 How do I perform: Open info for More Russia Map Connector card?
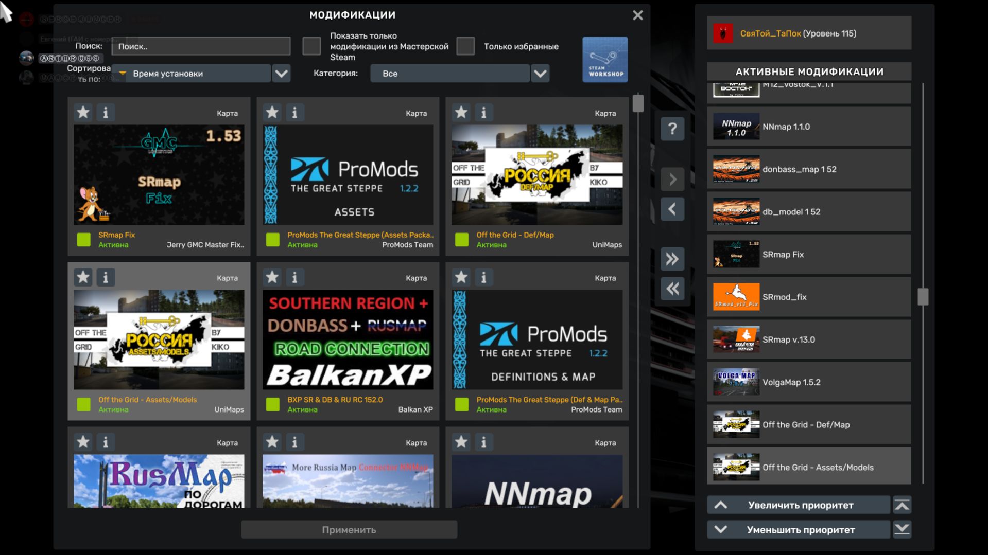pyautogui.click(x=294, y=442)
